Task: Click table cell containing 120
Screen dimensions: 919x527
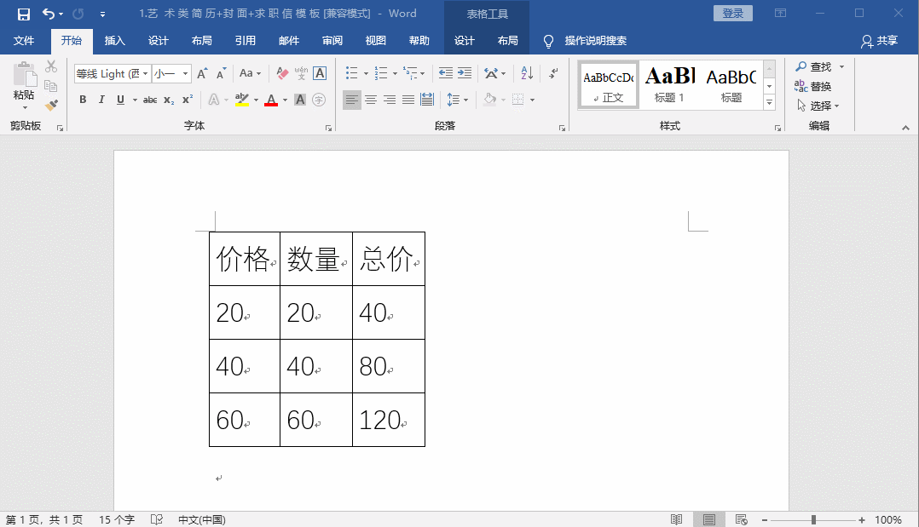Action: click(389, 420)
